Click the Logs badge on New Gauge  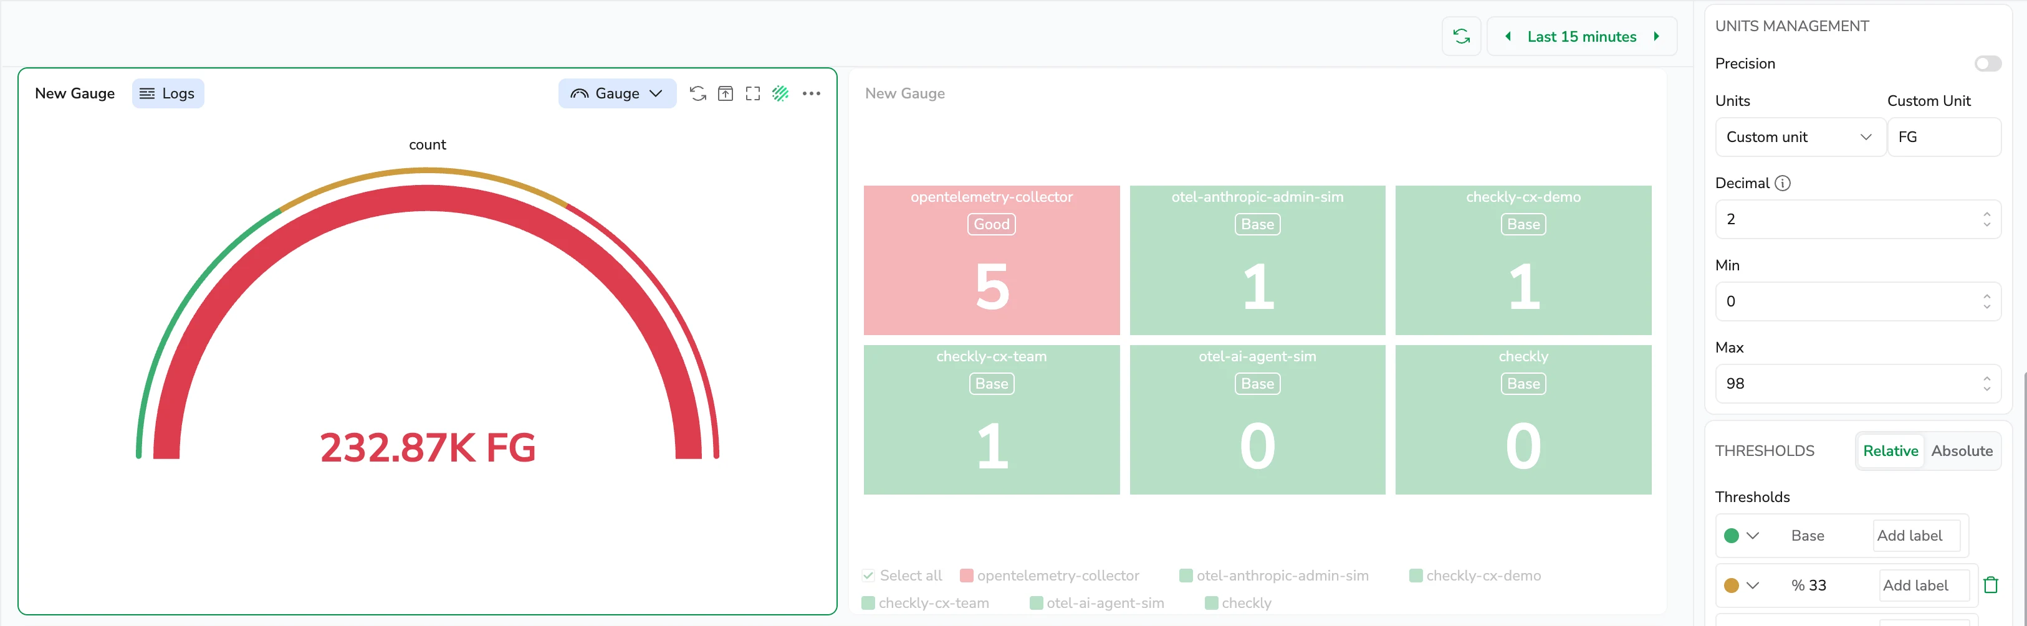[168, 93]
